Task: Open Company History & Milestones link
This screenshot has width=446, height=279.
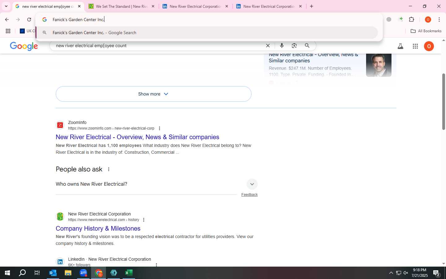Action: point(98,228)
